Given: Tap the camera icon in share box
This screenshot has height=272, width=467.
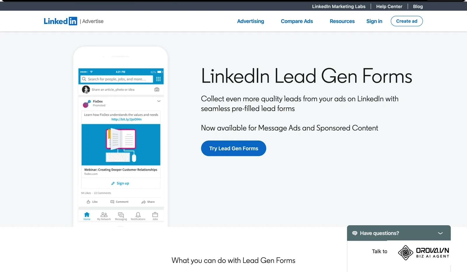Looking at the screenshot, I should click(157, 89).
